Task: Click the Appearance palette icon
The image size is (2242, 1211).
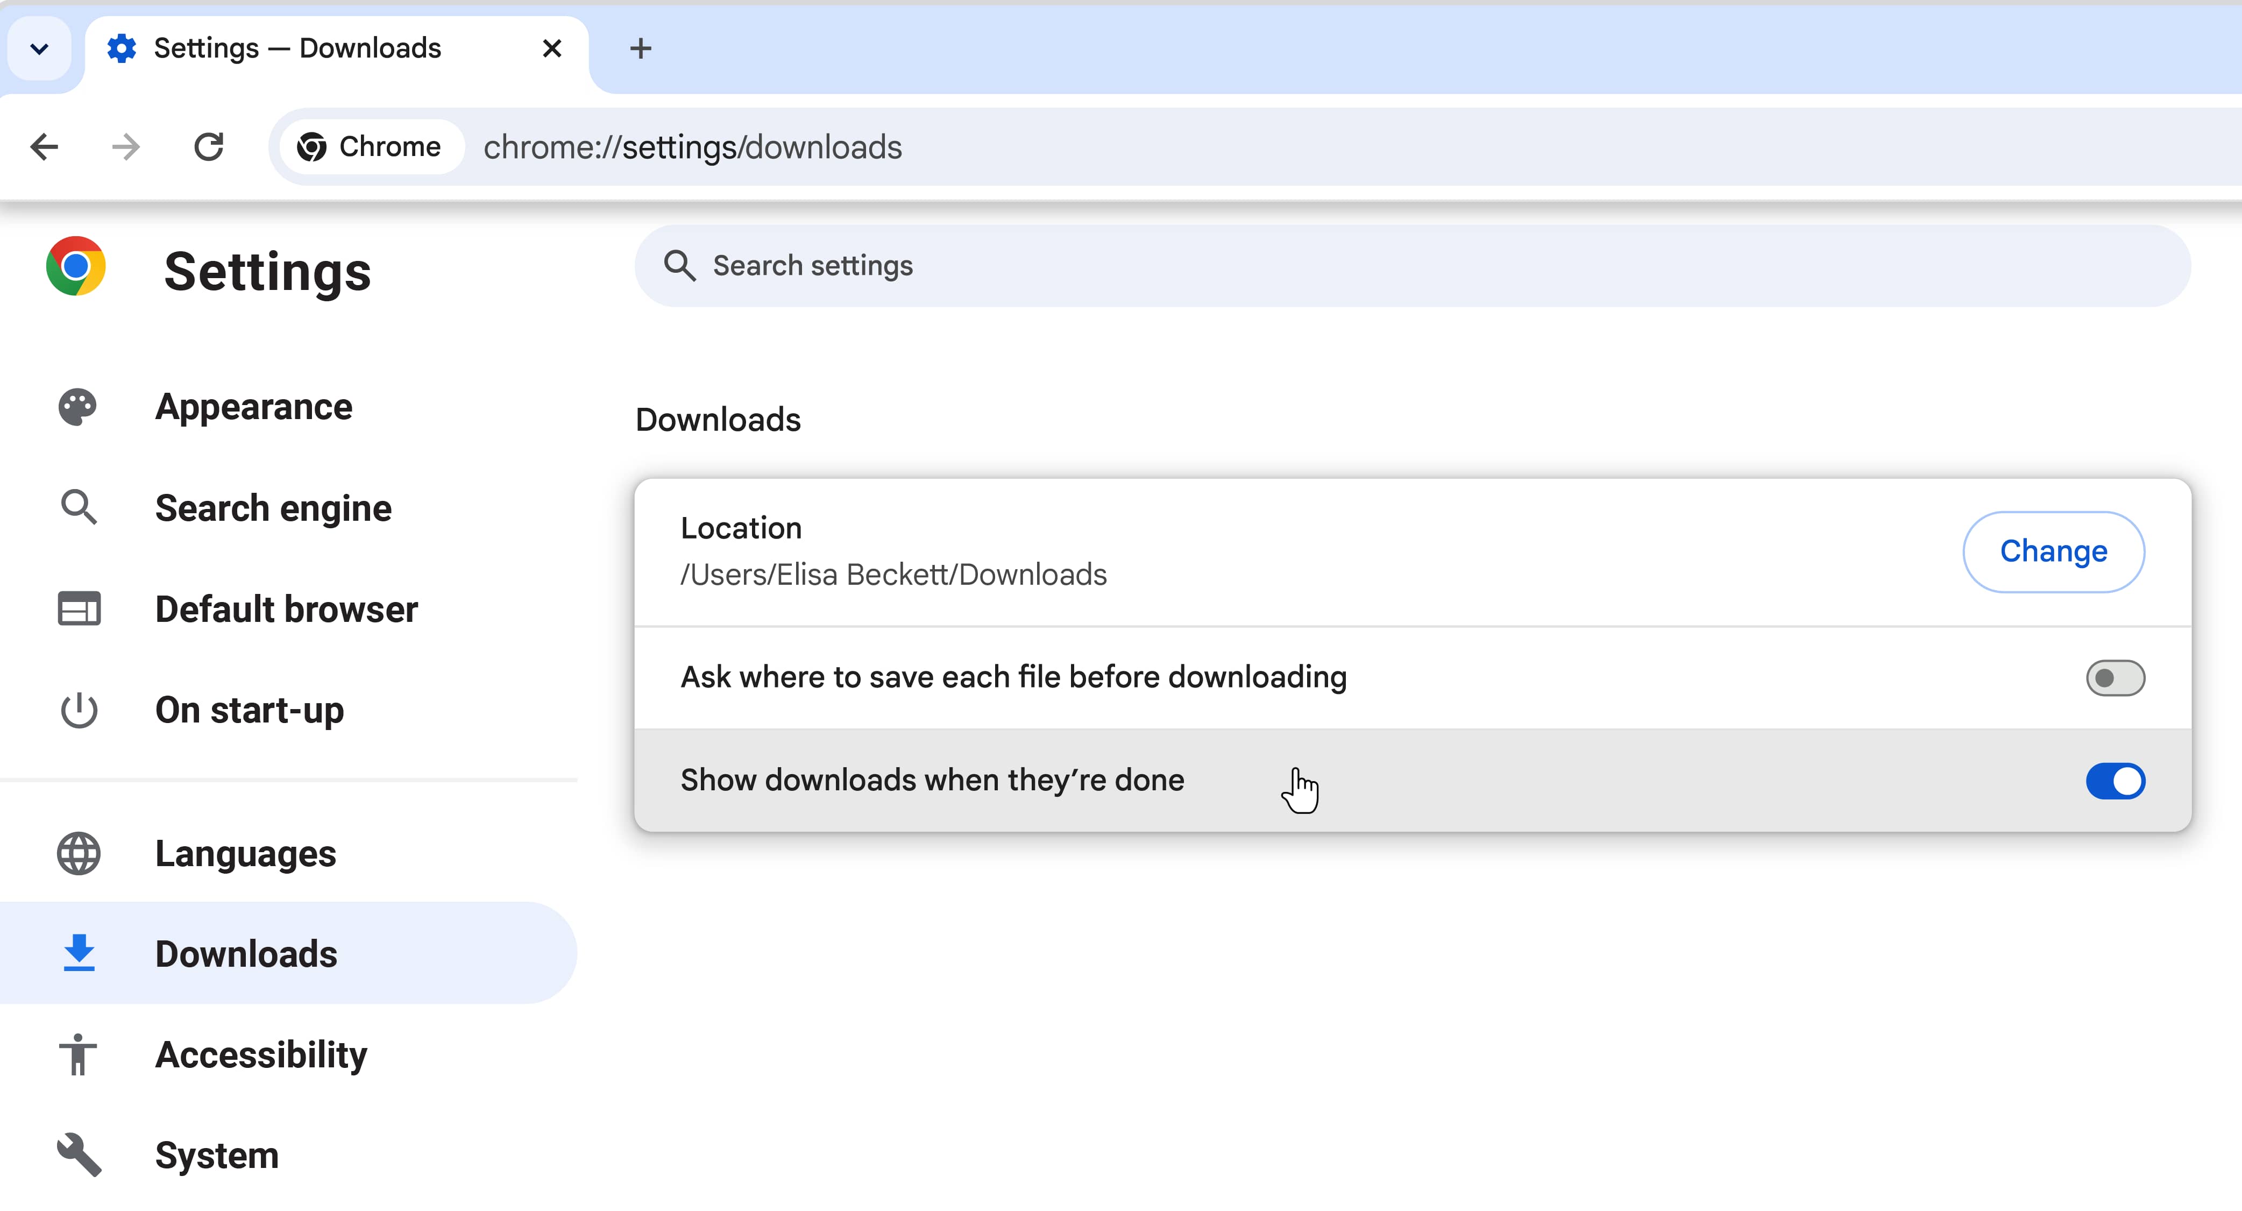Action: [x=77, y=407]
